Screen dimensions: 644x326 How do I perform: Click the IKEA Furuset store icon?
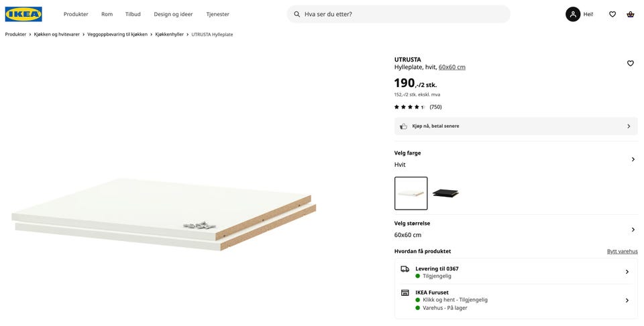tap(405, 293)
